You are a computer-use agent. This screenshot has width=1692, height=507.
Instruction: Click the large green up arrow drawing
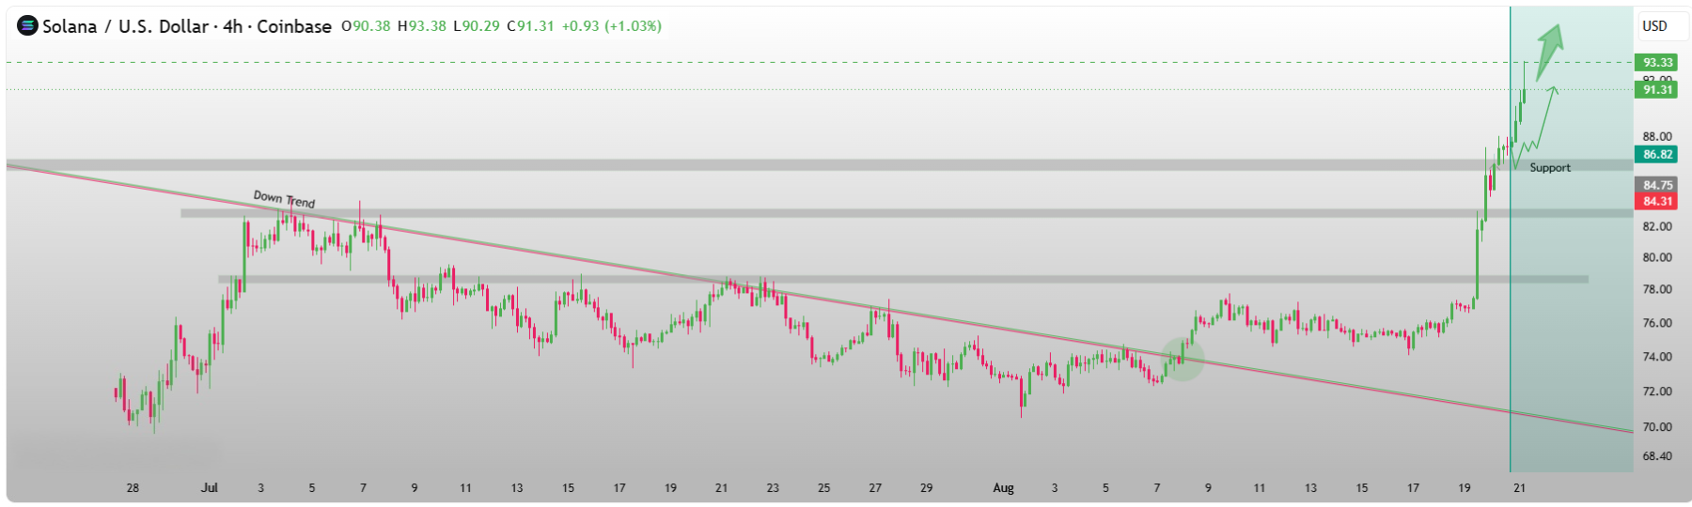coord(1549,51)
